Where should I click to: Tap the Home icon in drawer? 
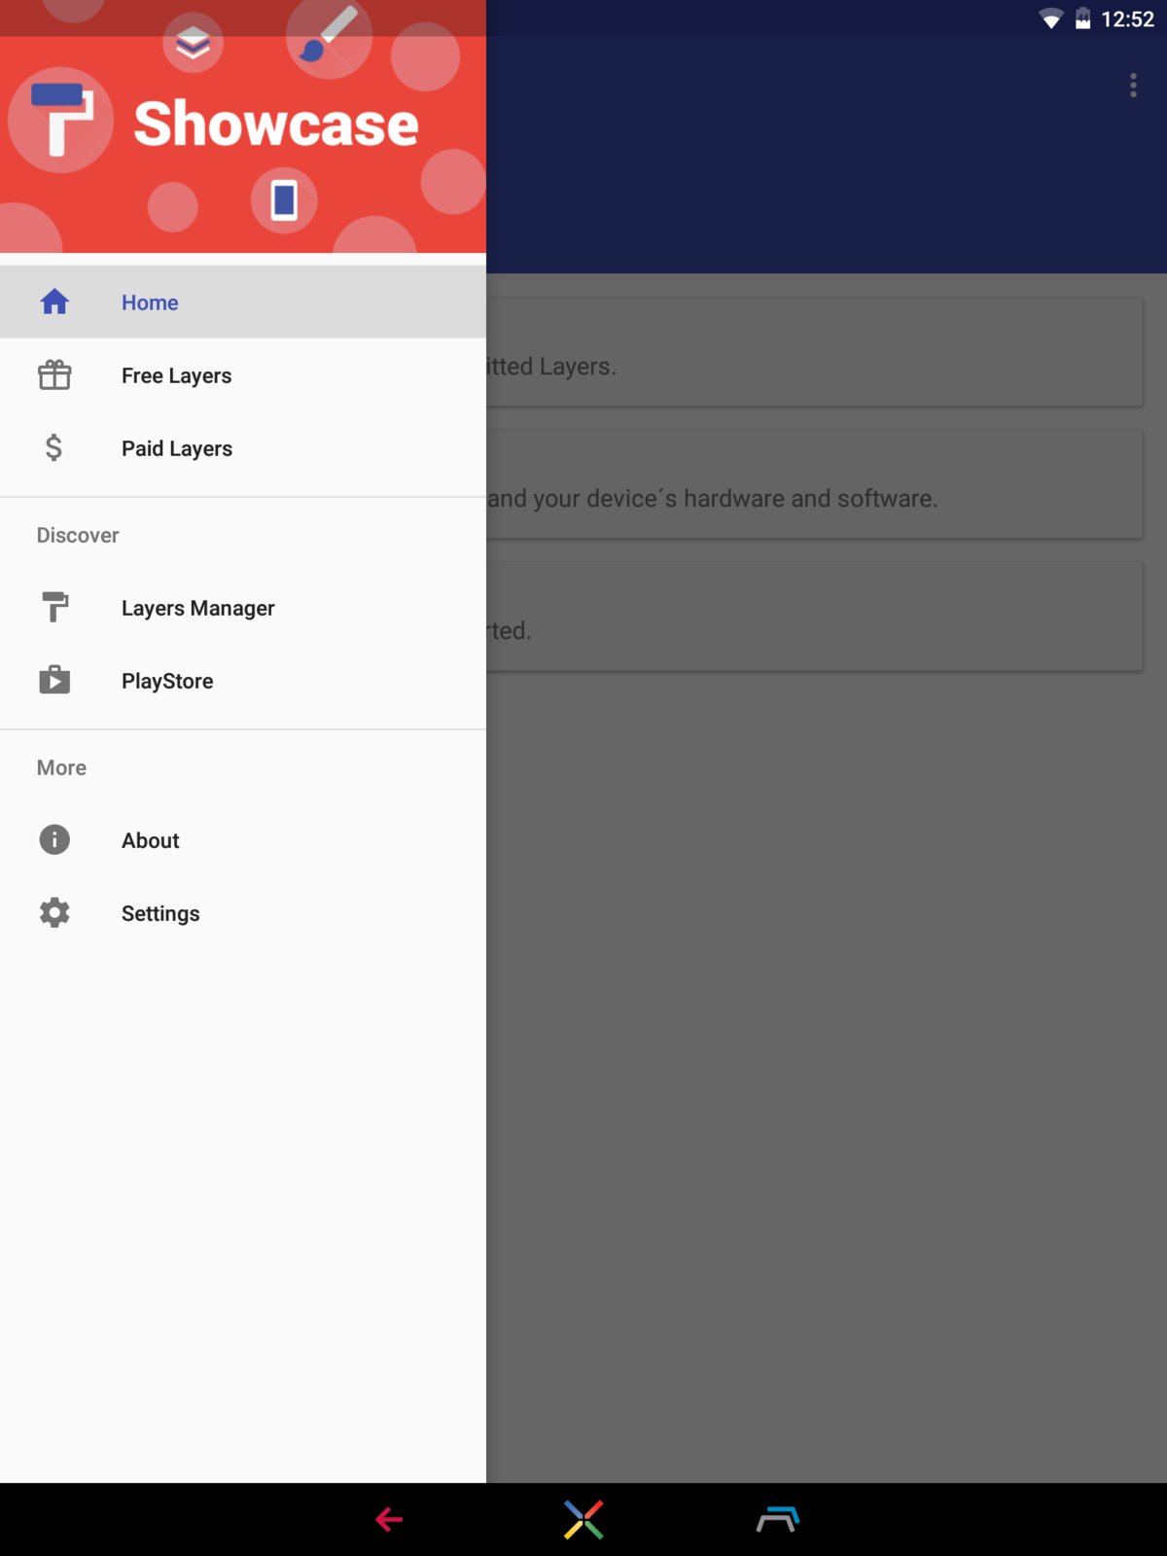(54, 302)
